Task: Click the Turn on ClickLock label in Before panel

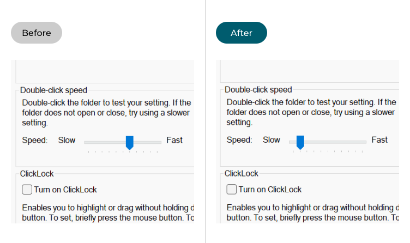Action: pyautogui.click(x=65, y=190)
